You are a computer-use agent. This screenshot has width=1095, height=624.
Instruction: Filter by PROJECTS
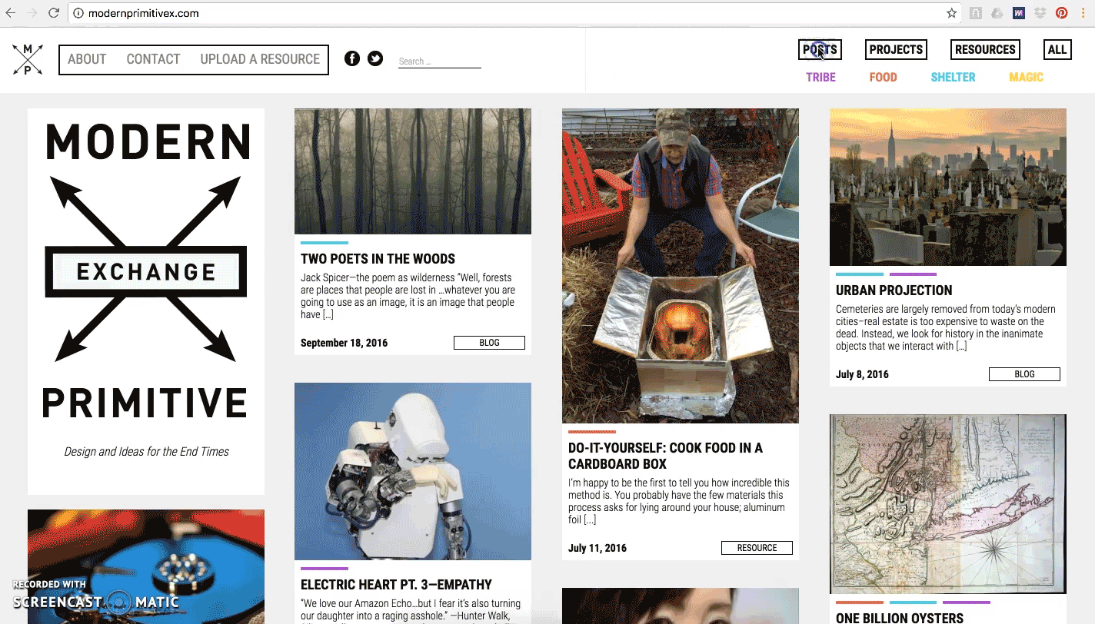[x=896, y=50]
